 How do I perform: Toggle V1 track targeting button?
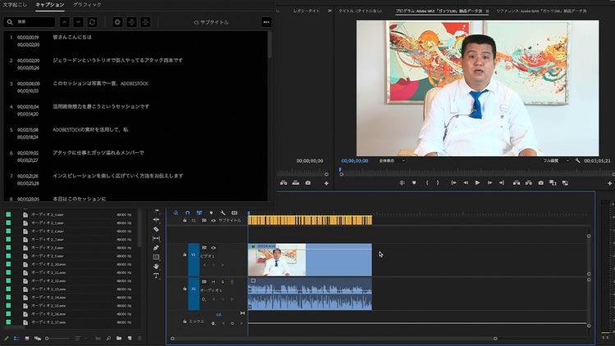(x=194, y=259)
